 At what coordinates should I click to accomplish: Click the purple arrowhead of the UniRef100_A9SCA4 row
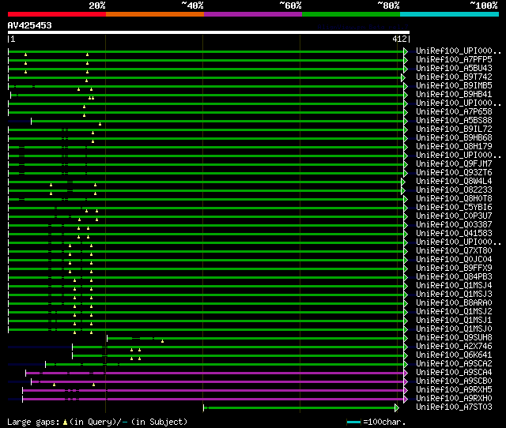[x=406, y=373]
